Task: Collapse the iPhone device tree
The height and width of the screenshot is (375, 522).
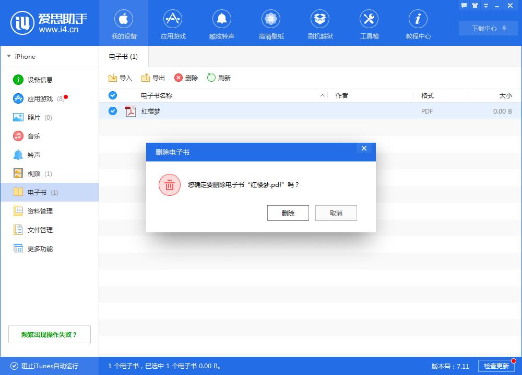Action: coord(9,56)
